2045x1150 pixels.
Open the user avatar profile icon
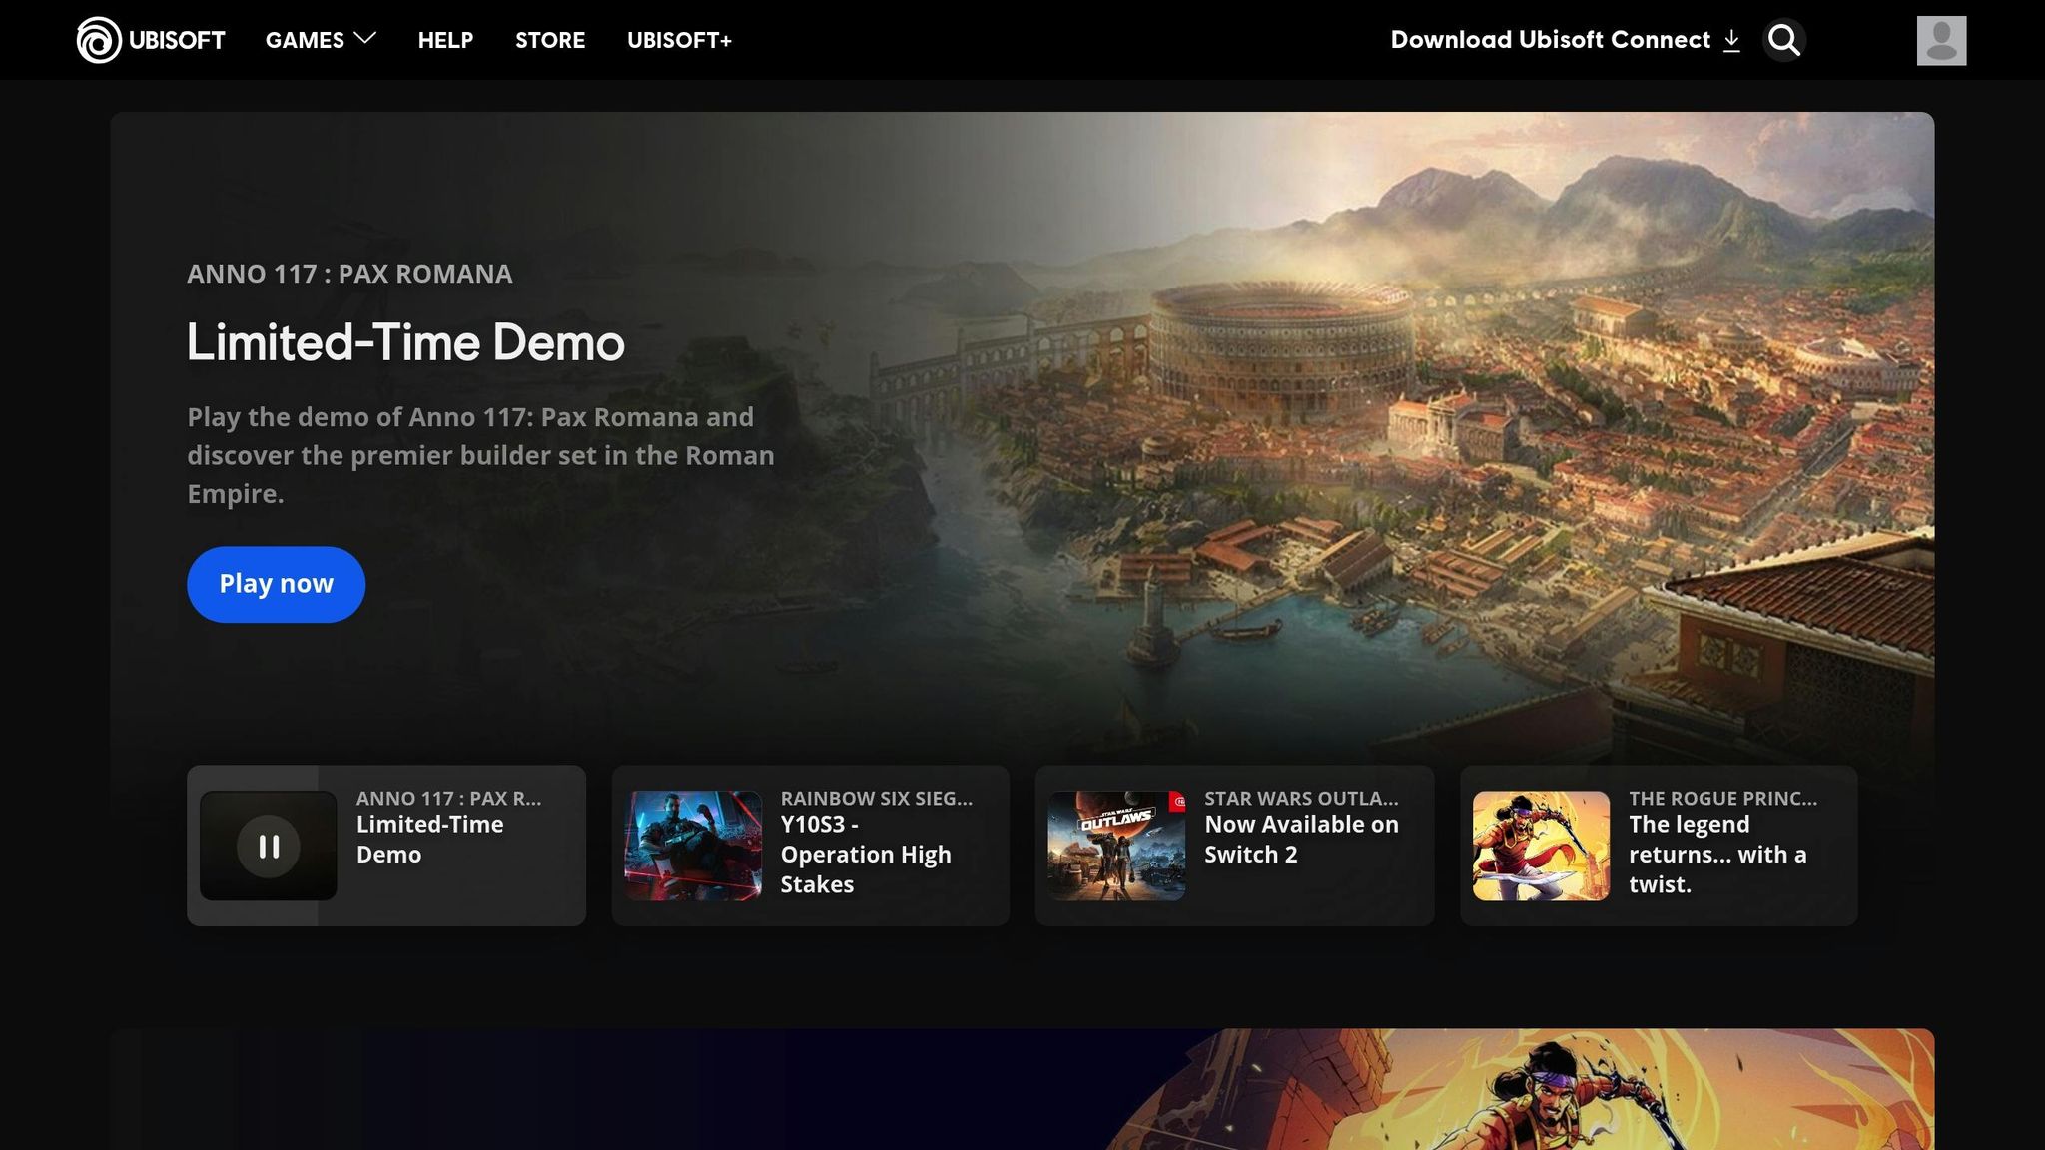coord(1941,40)
